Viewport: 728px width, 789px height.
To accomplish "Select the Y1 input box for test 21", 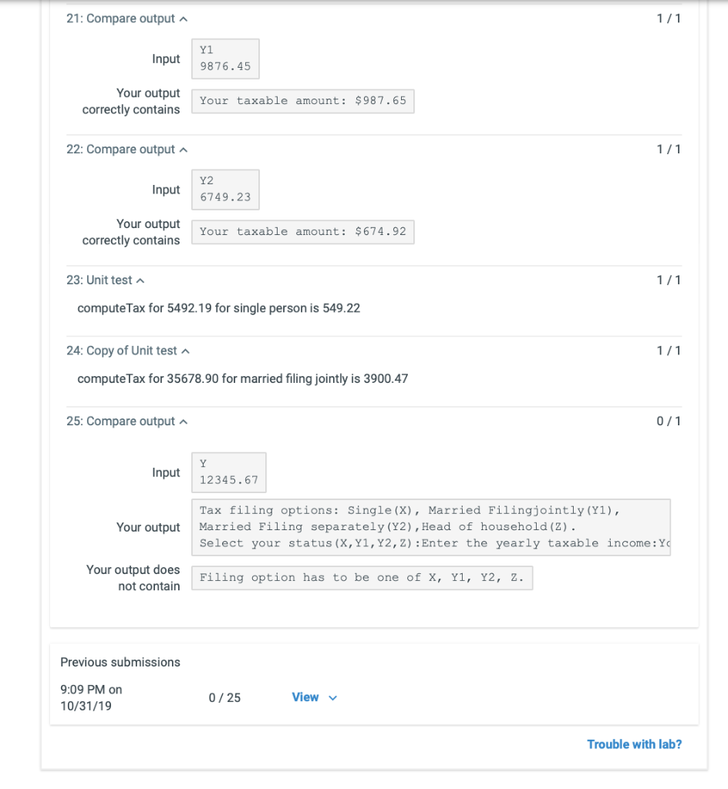I will click(x=225, y=59).
